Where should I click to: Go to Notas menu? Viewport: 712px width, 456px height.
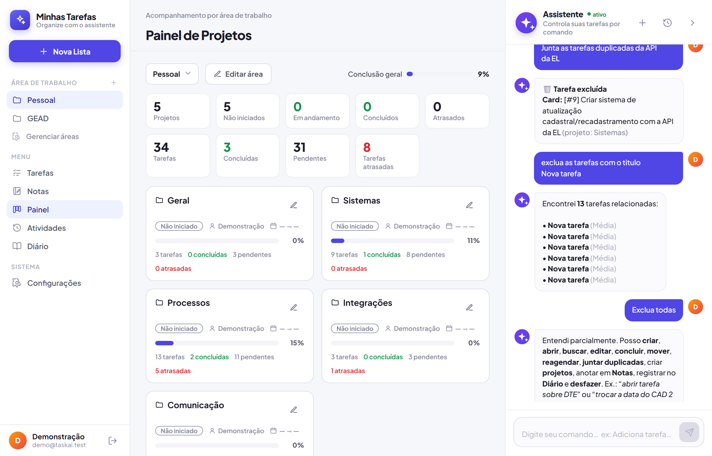point(65,191)
